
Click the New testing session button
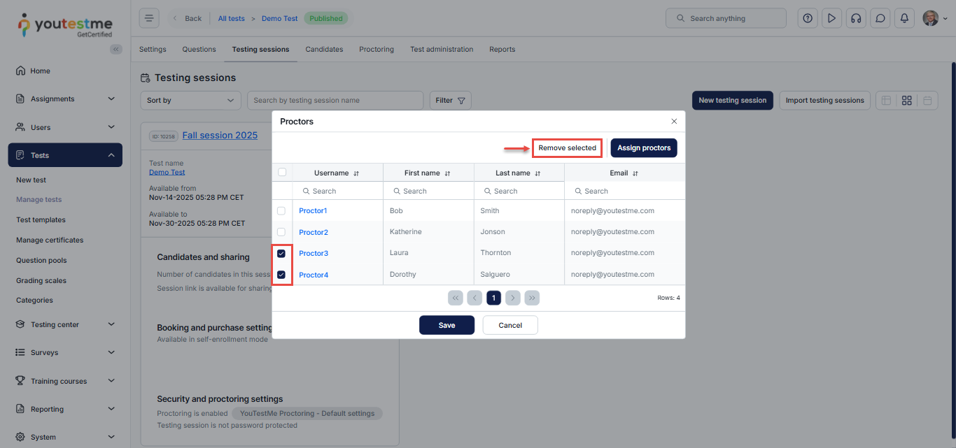tap(733, 101)
